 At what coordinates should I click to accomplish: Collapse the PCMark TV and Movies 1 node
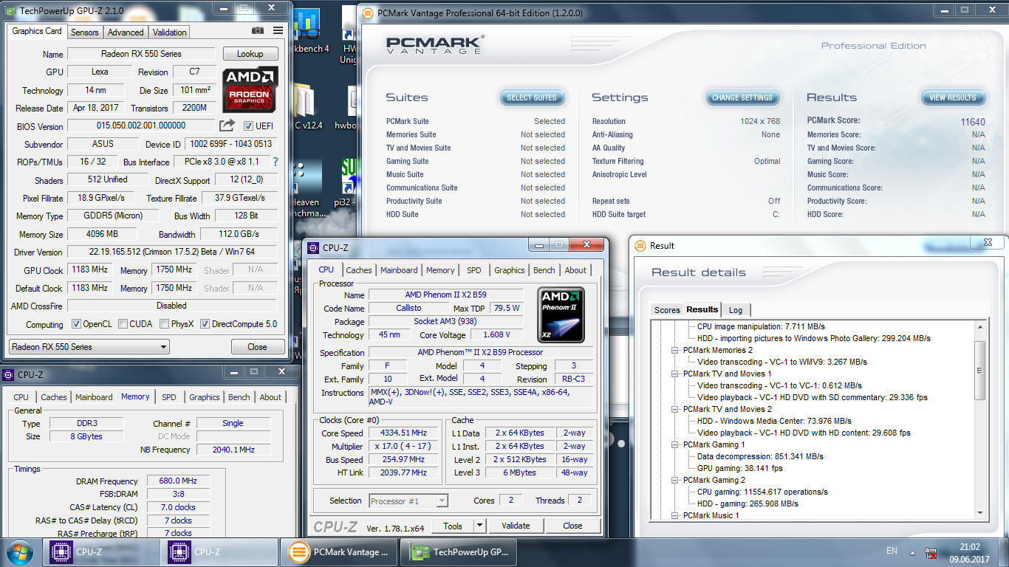(674, 374)
